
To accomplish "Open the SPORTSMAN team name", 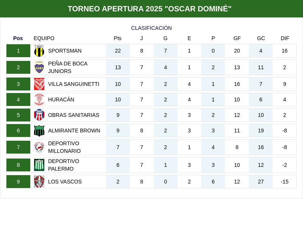I will [65, 51].
